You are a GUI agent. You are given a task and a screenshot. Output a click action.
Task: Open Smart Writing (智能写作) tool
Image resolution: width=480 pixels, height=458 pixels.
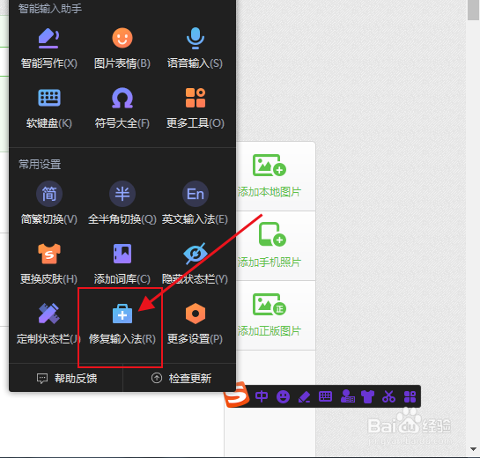point(49,48)
